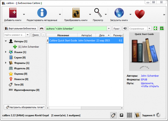Open the EPUB format link
168x121 pixels.
(x=144, y=80)
